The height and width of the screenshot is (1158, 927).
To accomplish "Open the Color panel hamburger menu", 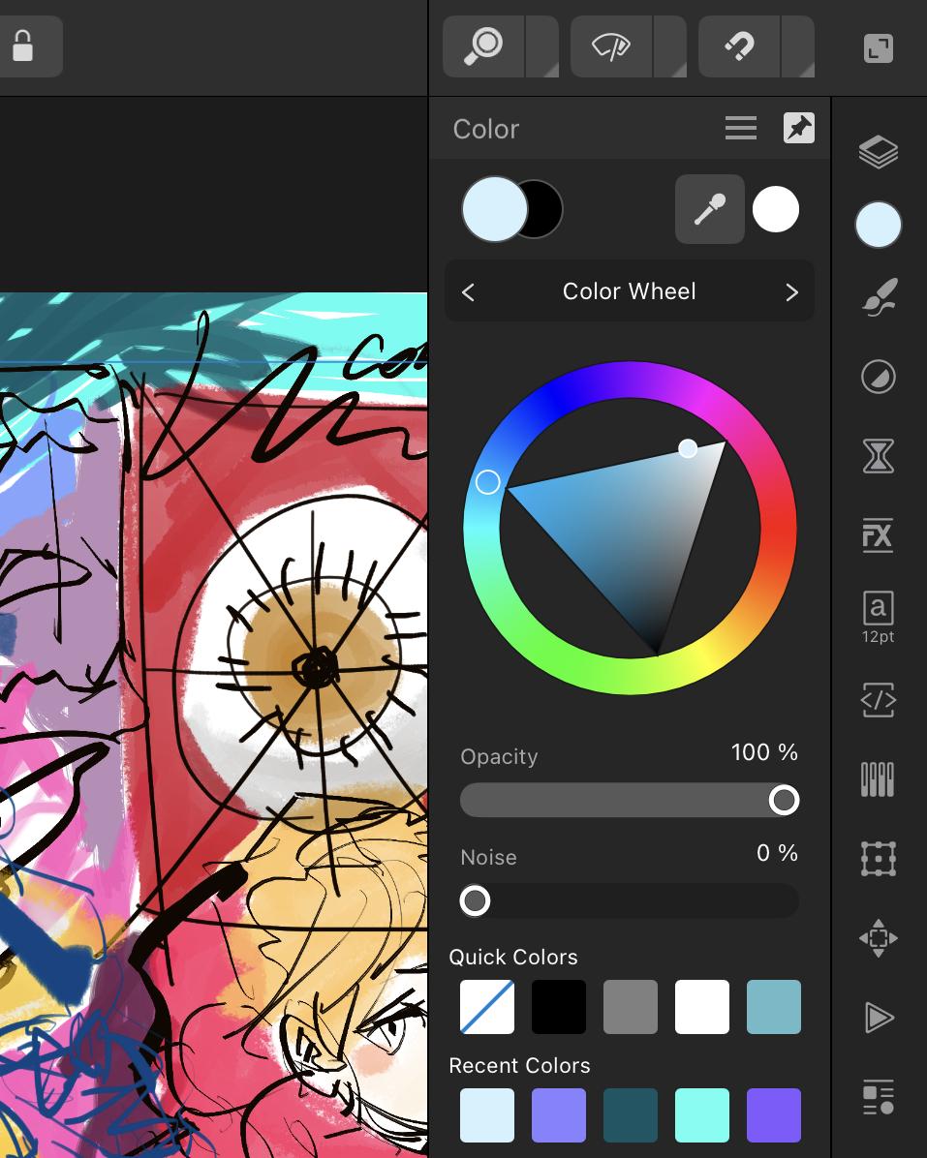I will [x=740, y=128].
